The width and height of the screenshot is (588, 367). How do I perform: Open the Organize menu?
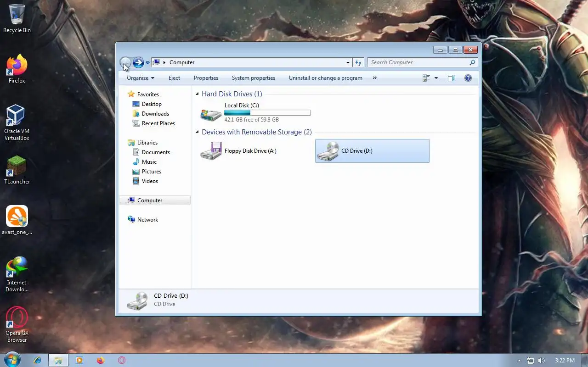tap(141, 78)
